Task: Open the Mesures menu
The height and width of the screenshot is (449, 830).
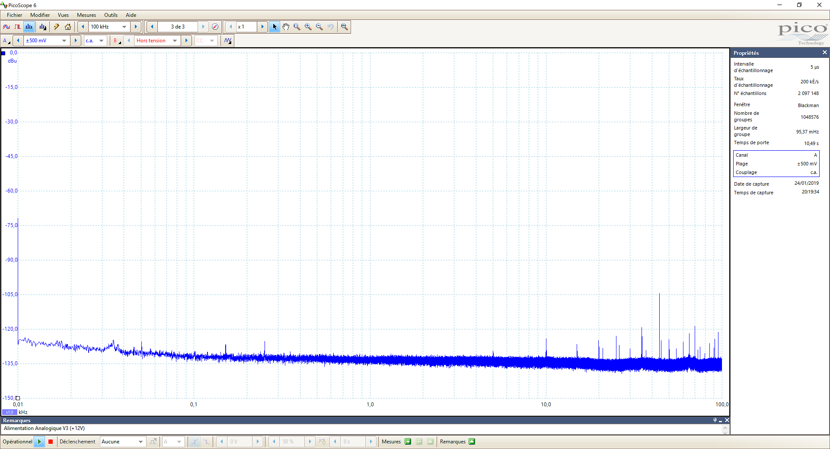Action: 86,15
